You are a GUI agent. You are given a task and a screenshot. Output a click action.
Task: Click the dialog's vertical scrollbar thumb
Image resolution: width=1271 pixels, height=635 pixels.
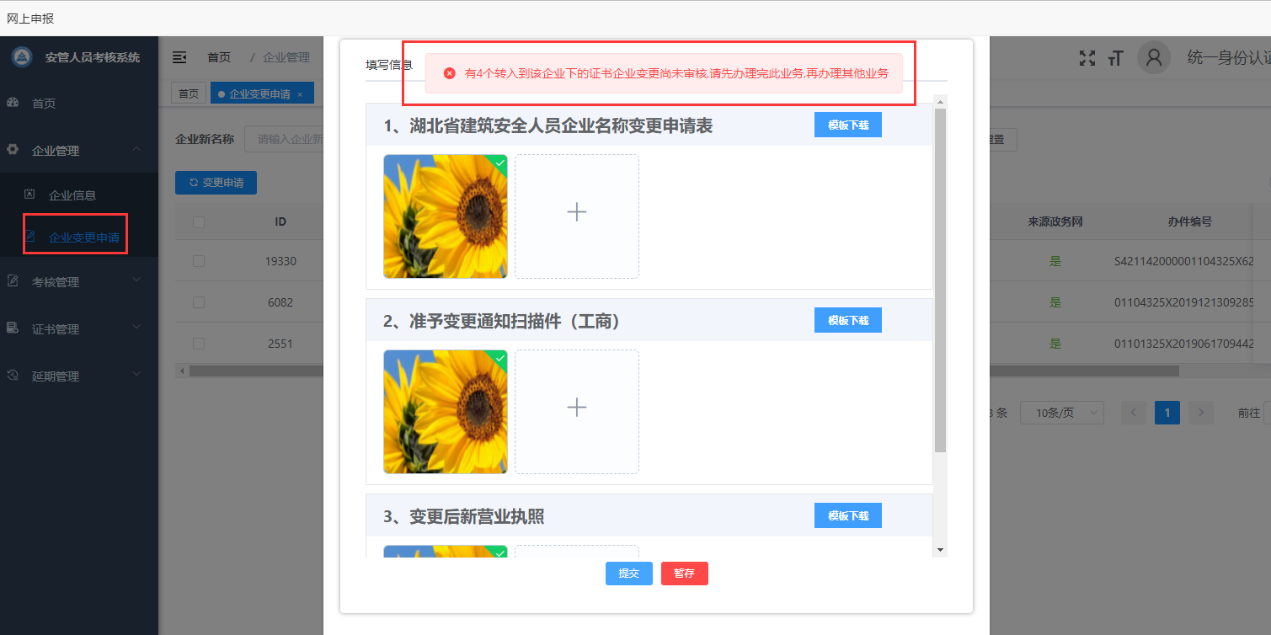940,281
